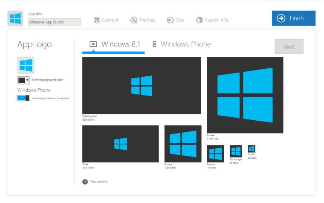
Task: Click the Themes step icon
Action: tap(134, 20)
